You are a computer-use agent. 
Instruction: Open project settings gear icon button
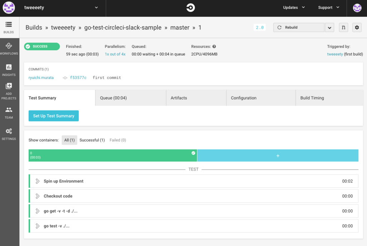click(357, 27)
